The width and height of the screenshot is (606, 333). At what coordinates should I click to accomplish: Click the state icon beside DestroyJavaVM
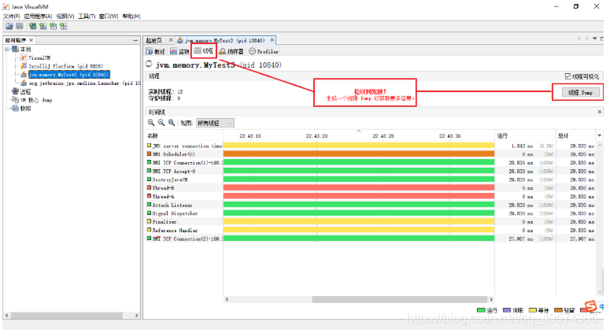[x=149, y=179]
